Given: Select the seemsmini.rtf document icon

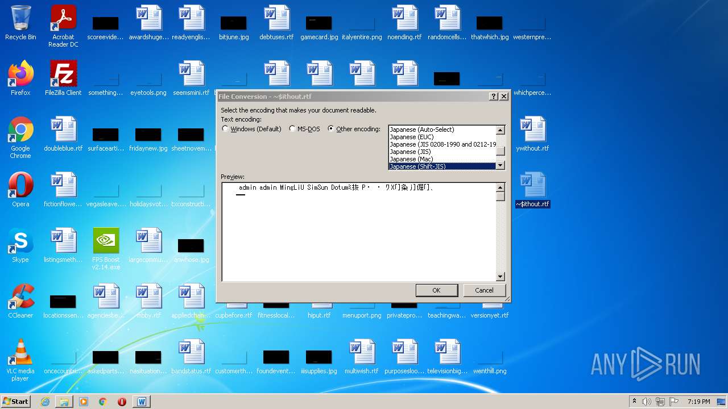Looking at the screenshot, I should point(191,78).
